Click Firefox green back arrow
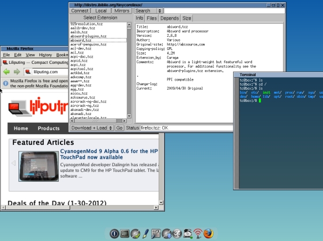Screen dimensions: 323x241 (6, 72)
